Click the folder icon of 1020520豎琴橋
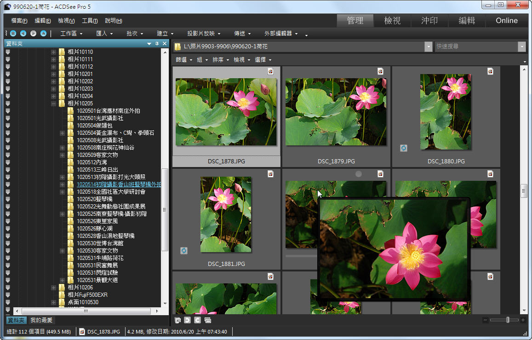 click(70, 199)
